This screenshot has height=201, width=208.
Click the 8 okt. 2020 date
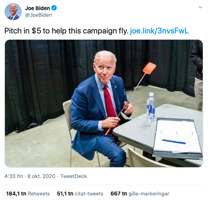tap(41, 176)
